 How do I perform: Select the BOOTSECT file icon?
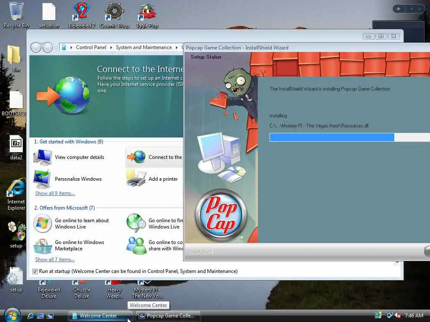(x=14, y=103)
